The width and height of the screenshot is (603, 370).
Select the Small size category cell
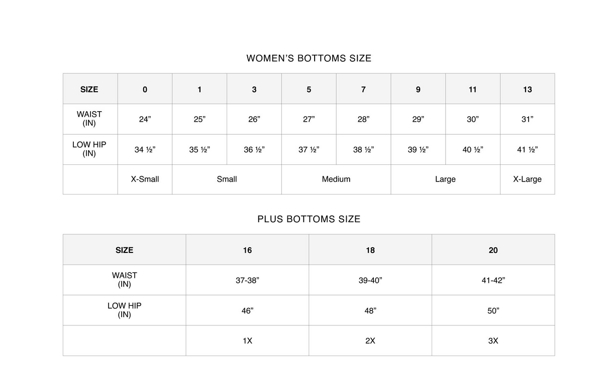[x=227, y=179]
